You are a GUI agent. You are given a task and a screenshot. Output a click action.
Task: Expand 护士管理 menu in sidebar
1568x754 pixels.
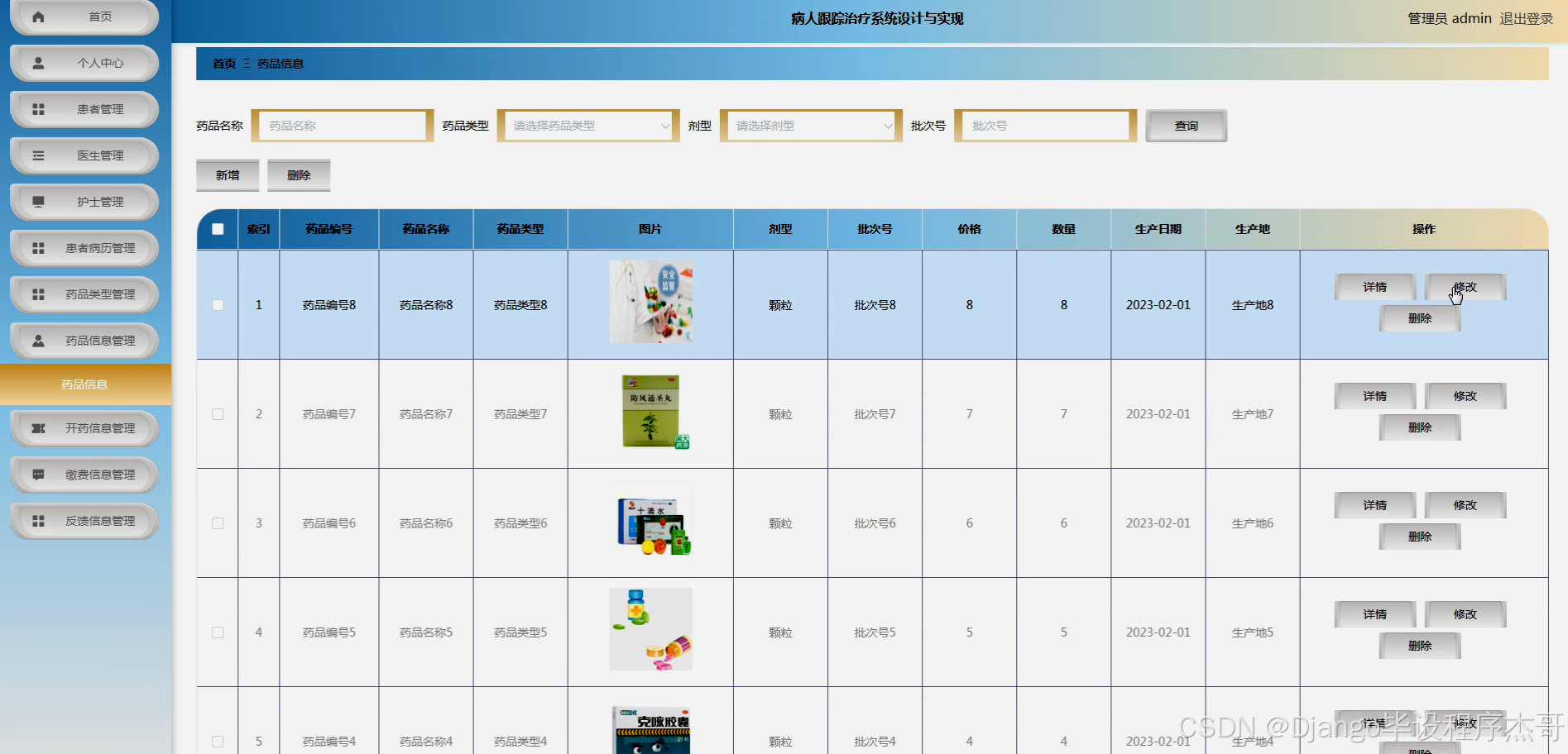coord(84,202)
